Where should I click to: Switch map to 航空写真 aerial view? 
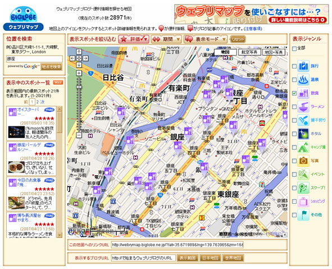coord(249,52)
